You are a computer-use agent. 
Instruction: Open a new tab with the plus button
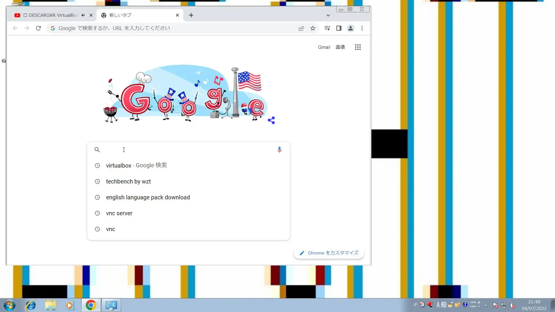(x=191, y=15)
